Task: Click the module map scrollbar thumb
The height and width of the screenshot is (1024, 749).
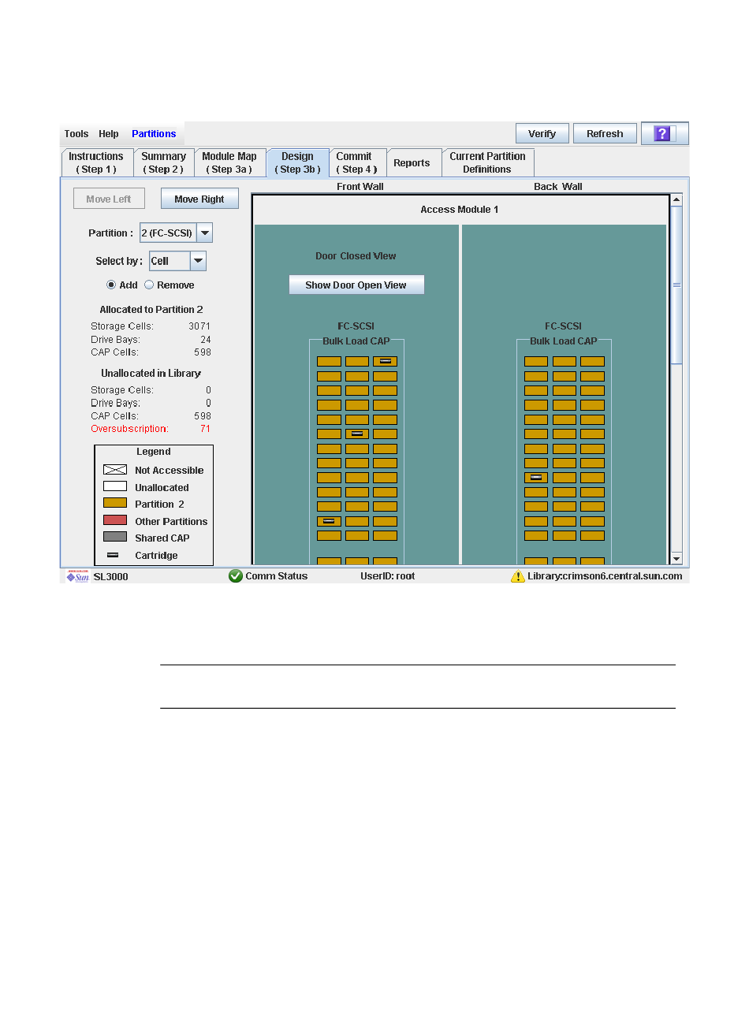Action: (676, 285)
